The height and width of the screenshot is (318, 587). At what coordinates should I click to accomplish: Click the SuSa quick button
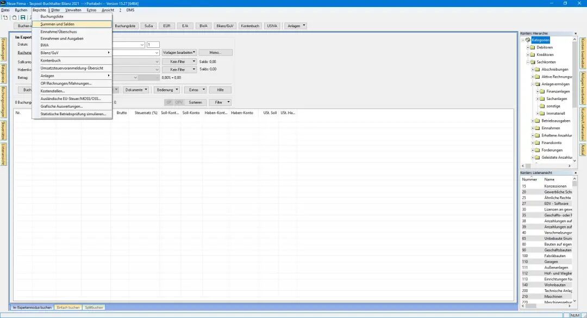pos(148,26)
